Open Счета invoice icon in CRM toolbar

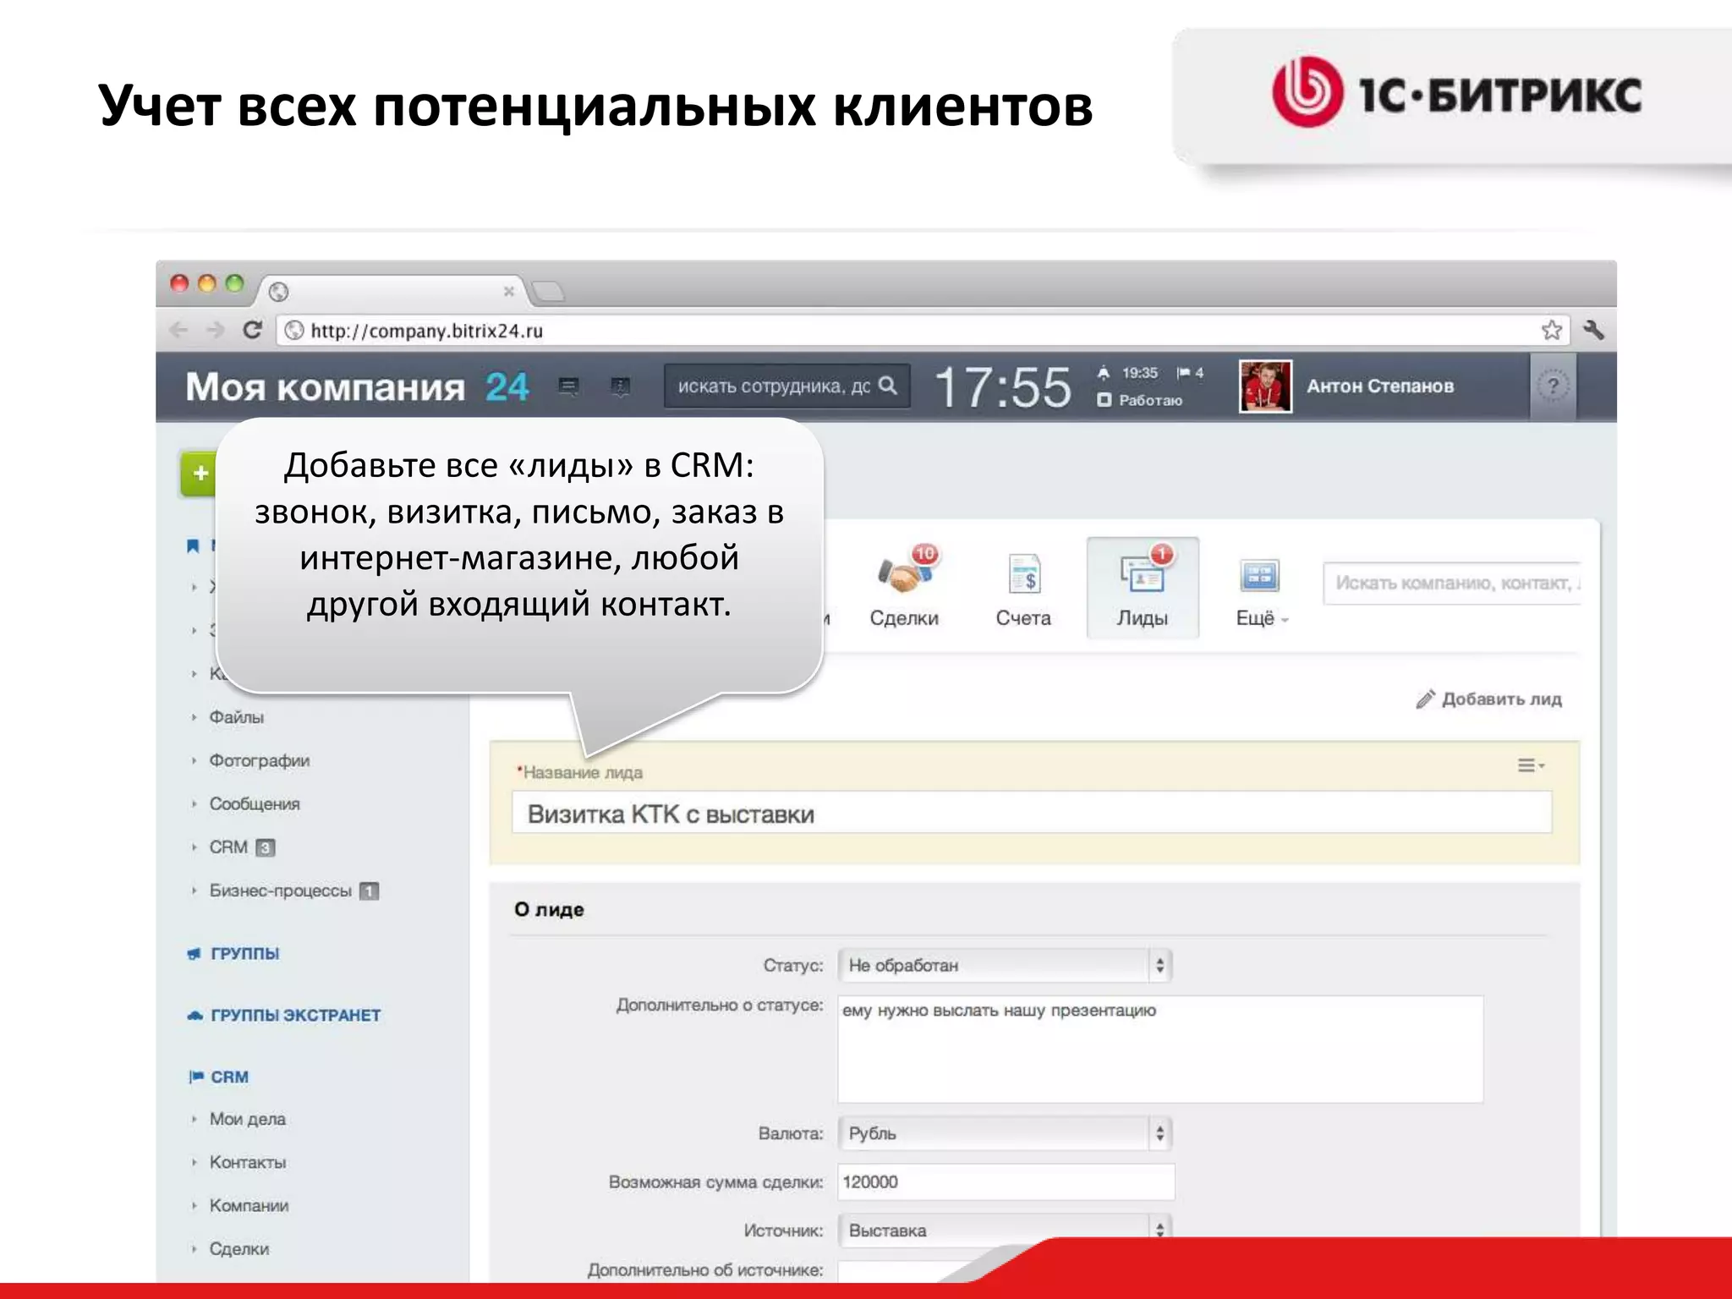click(x=1024, y=573)
